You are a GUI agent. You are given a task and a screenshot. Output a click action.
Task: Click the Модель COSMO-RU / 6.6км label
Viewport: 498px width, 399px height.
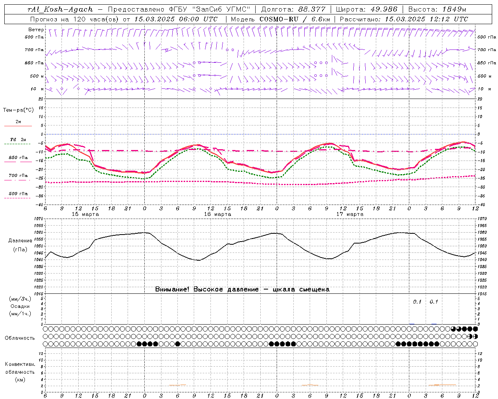click(281, 19)
